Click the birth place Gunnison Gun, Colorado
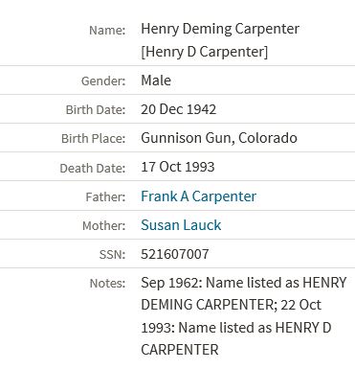This screenshot has width=355, height=369. (219, 138)
